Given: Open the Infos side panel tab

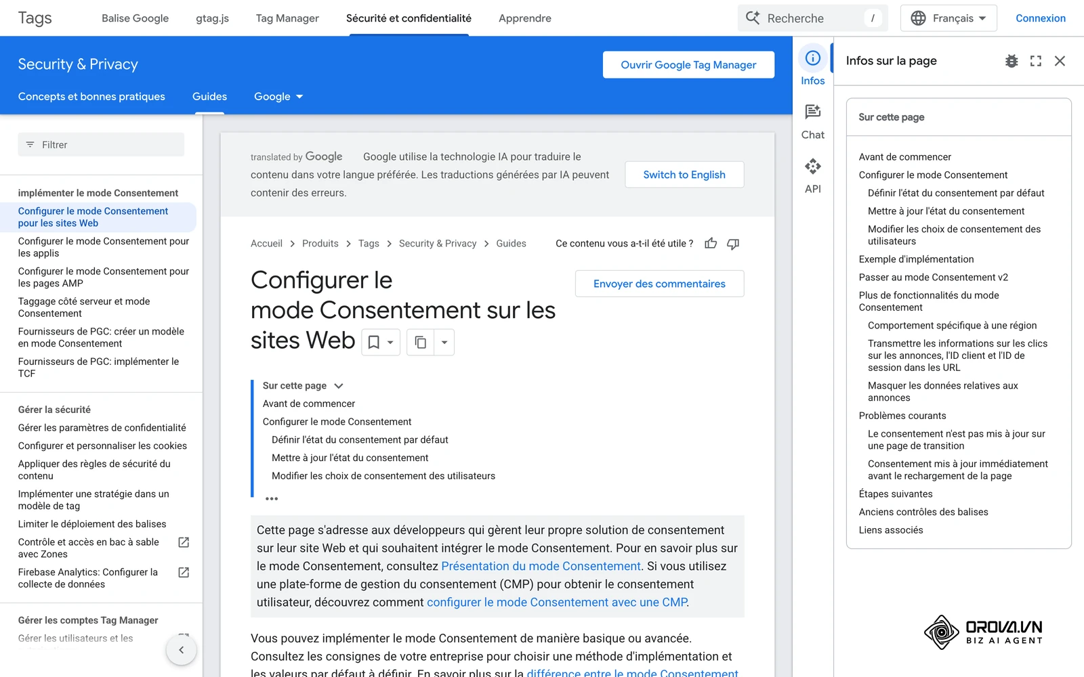Looking at the screenshot, I should 812,66.
